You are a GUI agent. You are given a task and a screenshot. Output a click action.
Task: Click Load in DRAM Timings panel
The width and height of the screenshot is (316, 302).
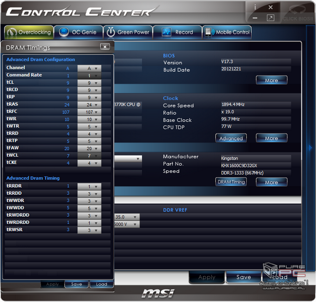tap(102, 284)
